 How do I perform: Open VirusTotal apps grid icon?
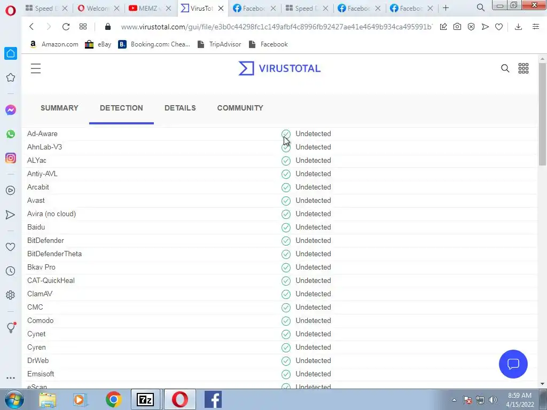tap(523, 68)
